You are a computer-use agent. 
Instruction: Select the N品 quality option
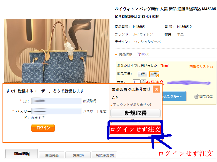(154, 74)
